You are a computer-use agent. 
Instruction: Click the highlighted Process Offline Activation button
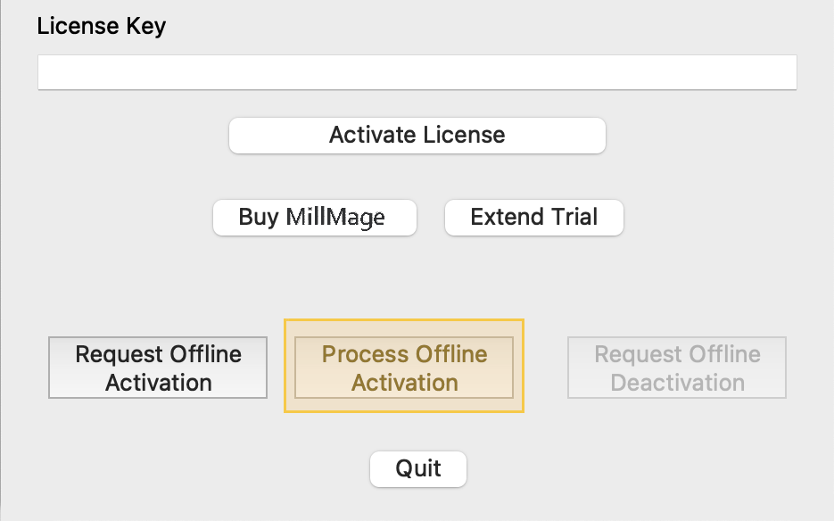pos(404,368)
